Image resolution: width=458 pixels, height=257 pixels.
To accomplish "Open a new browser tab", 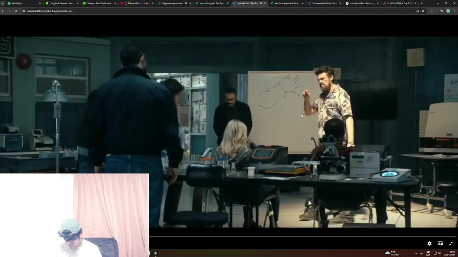I will (x=422, y=3).
